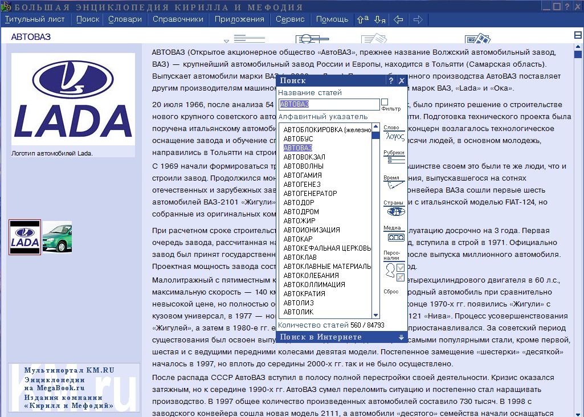Select АВТОИОНИЗАЦИЯ in the alphabetical index
The height and width of the screenshot is (417, 584).
312,230
